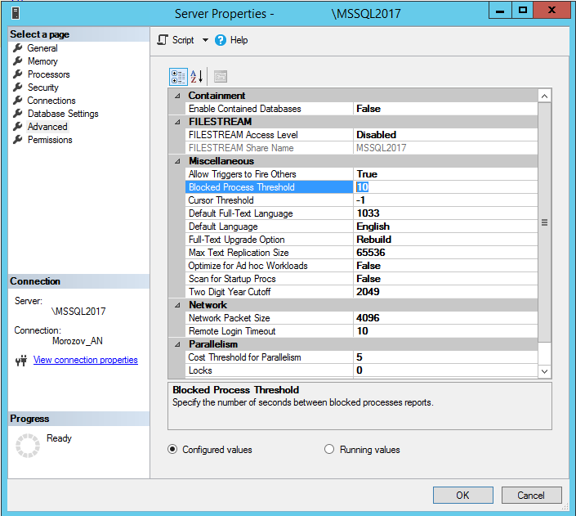Select the Default Language row

361,227
